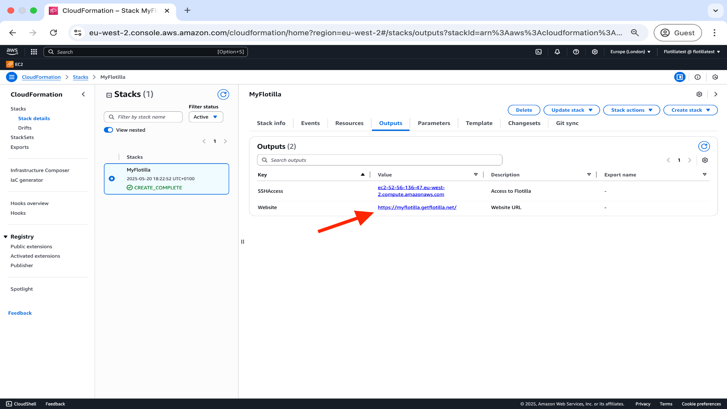Expand the Stack actions dropdown
This screenshot has height=409, width=727.
click(631, 110)
